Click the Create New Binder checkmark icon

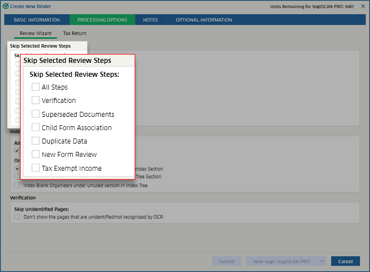6,6
